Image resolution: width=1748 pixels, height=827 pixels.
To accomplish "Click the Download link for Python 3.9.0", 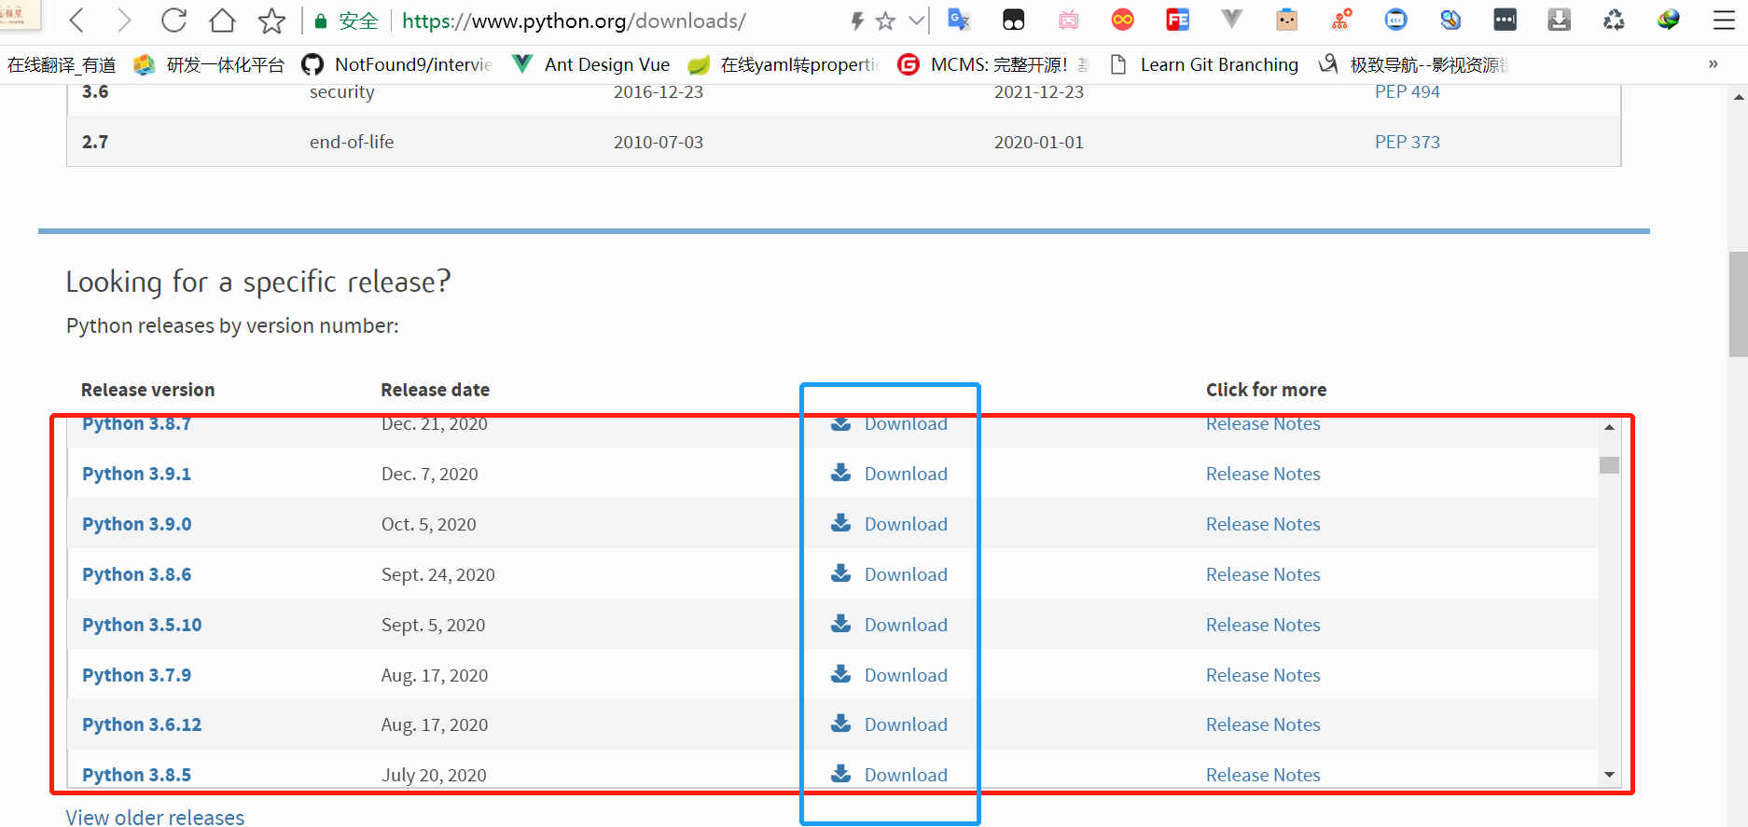I will pos(889,524).
